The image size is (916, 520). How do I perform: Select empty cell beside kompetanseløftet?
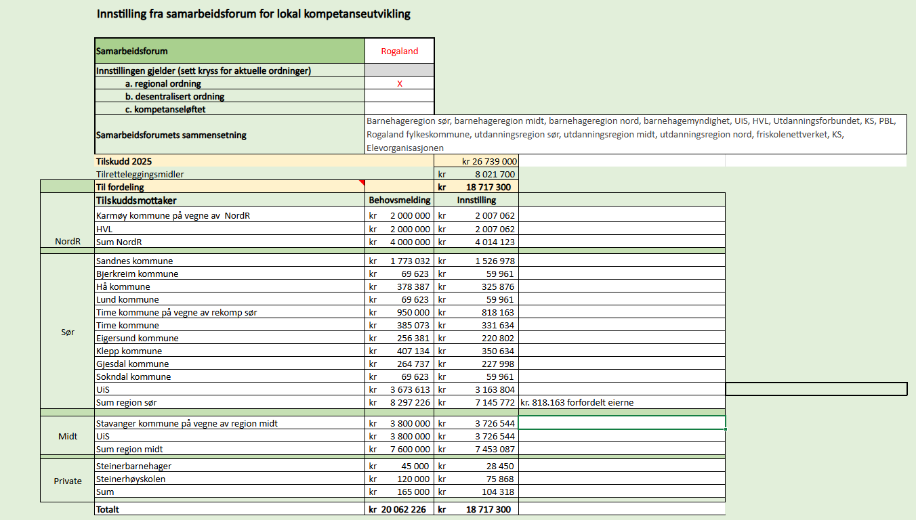400,109
